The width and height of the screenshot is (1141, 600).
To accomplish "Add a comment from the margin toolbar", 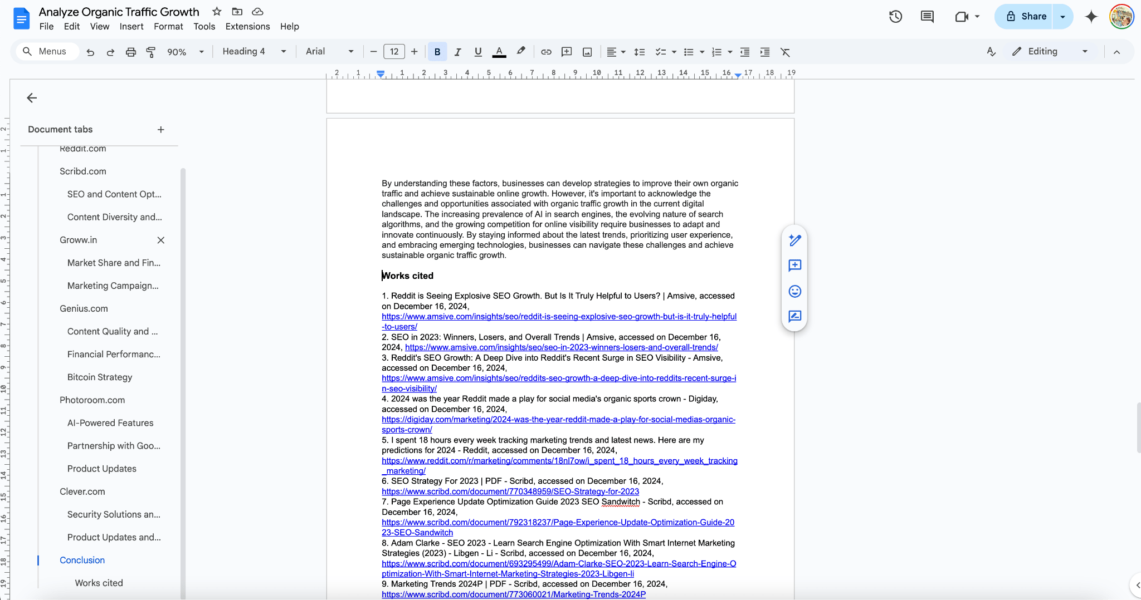I will [794, 266].
